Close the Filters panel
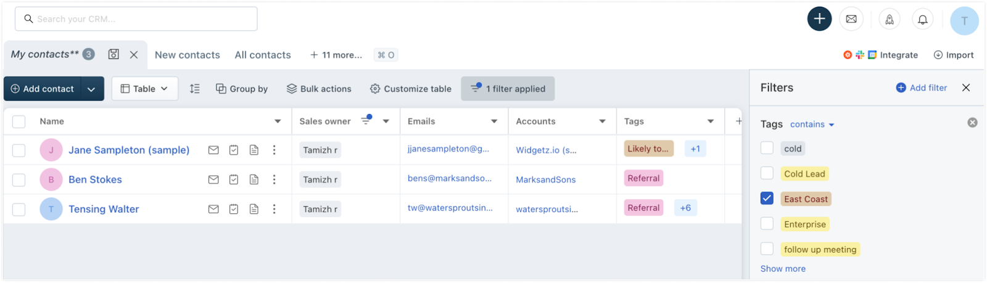This screenshot has height=283, width=987. click(x=966, y=88)
